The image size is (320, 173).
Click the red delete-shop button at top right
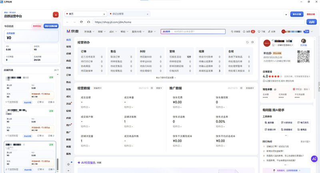coord(311,14)
